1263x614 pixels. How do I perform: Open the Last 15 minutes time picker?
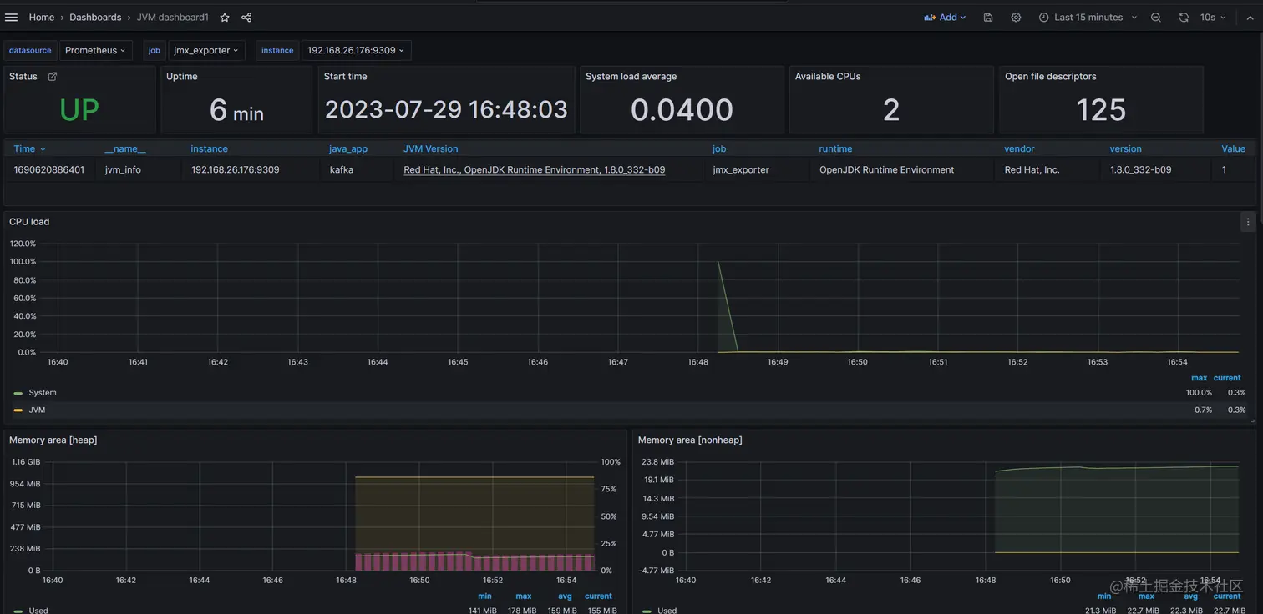coord(1088,17)
